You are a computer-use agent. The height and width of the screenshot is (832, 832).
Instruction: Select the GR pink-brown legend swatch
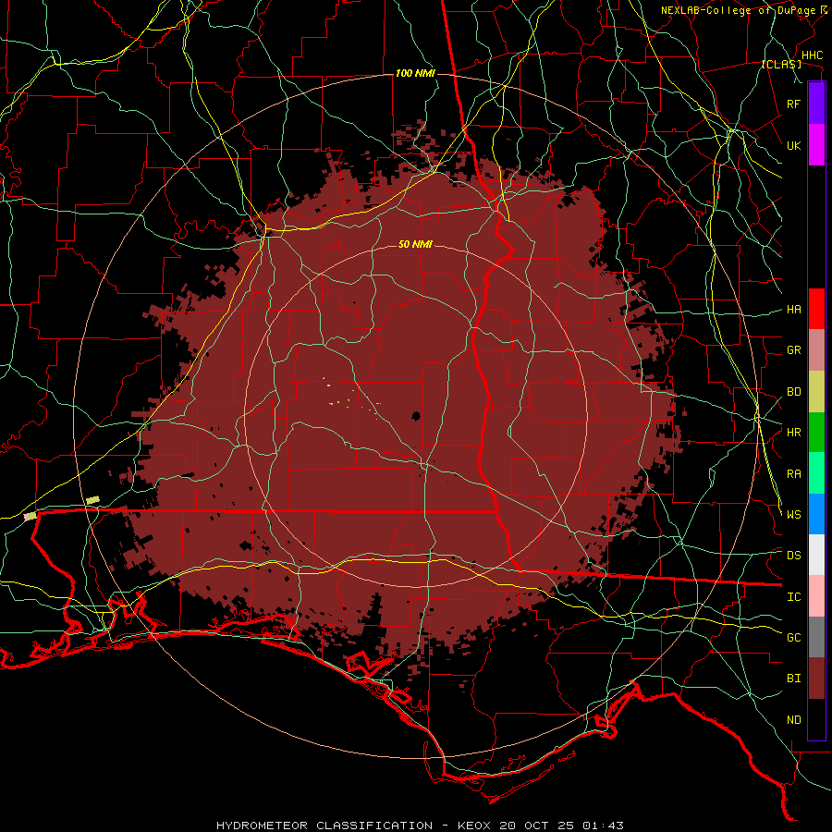pyautogui.click(x=816, y=350)
